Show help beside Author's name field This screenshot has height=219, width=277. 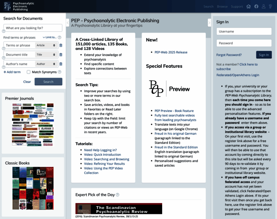coord(4,67)
